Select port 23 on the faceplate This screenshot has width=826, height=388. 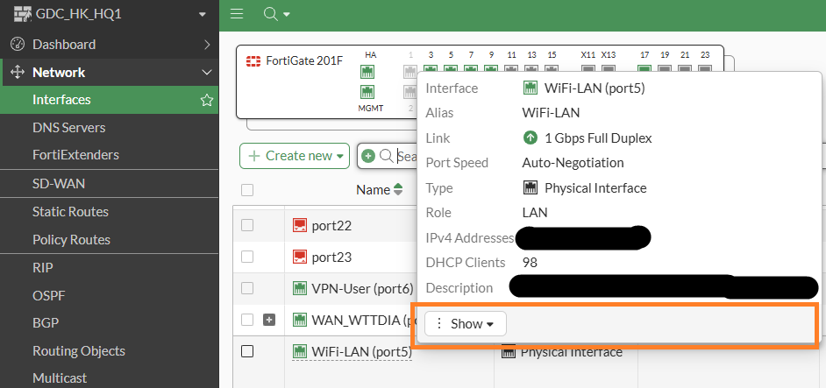tap(705, 69)
